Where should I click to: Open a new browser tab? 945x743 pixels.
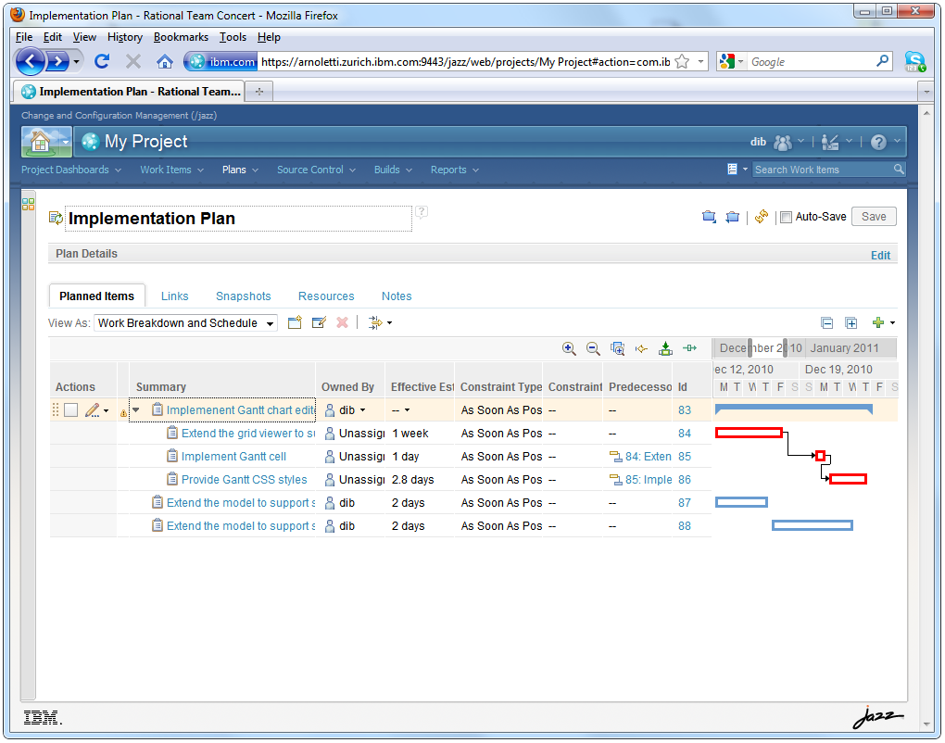tap(259, 92)
